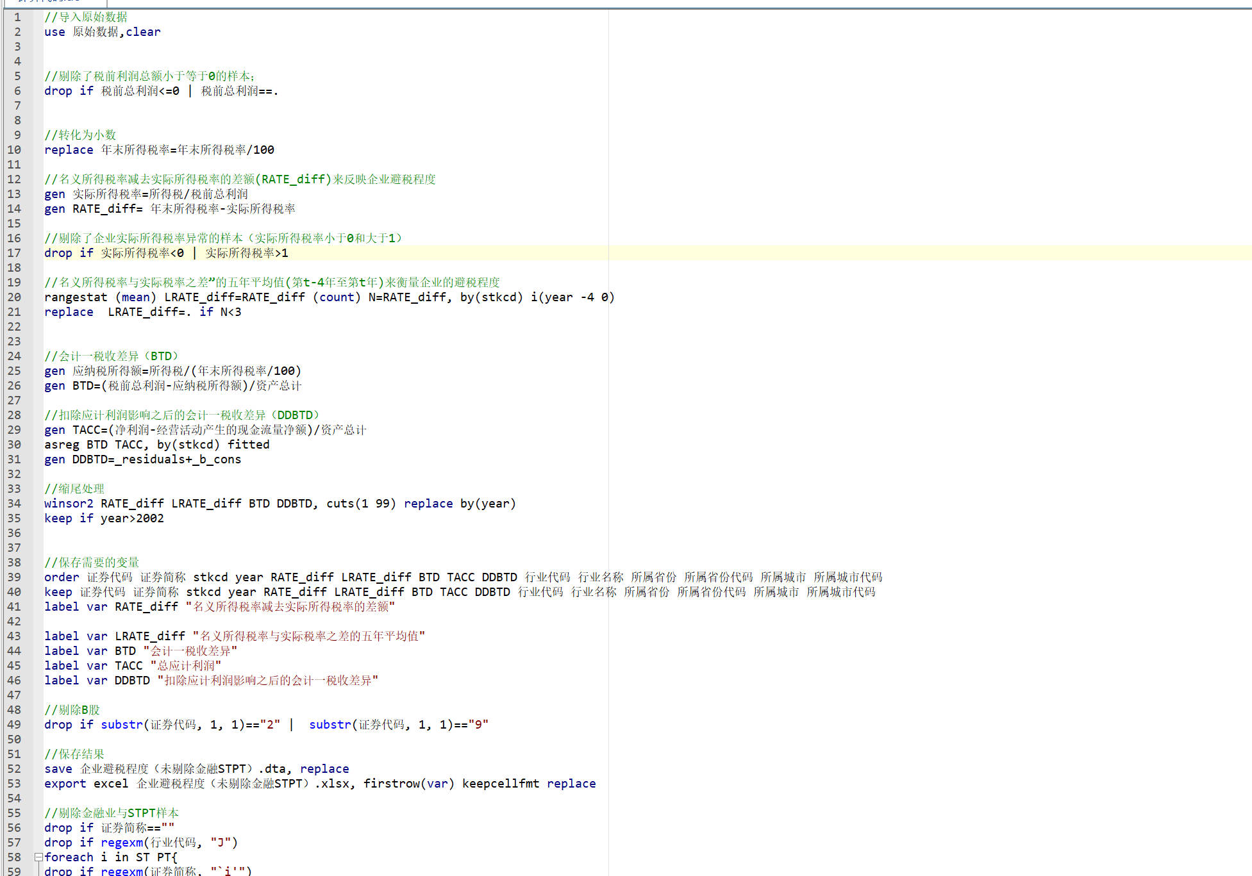Image resolution: width=1252 pixels, height=876 pixels.
Task: Click the word rangestat on line 20
Action: (76, 297)
